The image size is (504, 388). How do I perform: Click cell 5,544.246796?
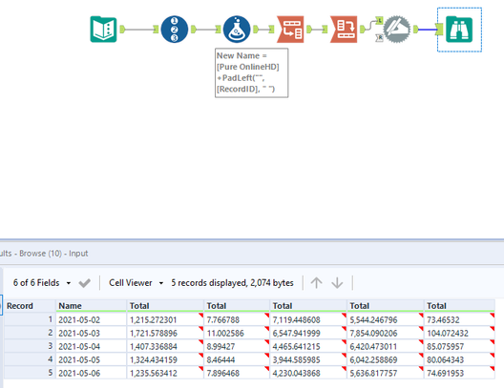click(386, 319)
